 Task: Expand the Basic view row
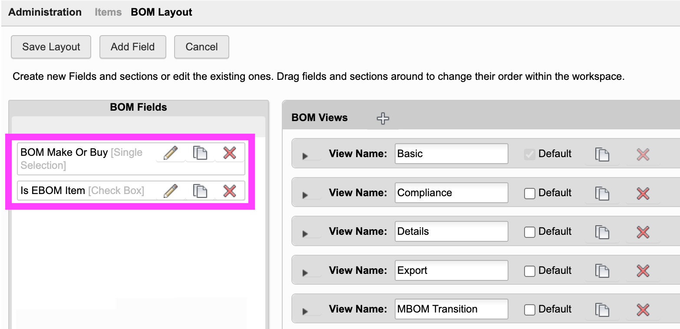tap(305, 156)
